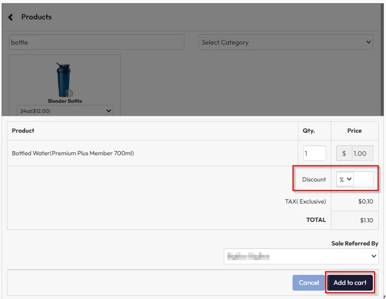Viewport: 386px width, 299px height.
Task: Focus the product search box containing "bottle"
Action: (x=97, y=42)
